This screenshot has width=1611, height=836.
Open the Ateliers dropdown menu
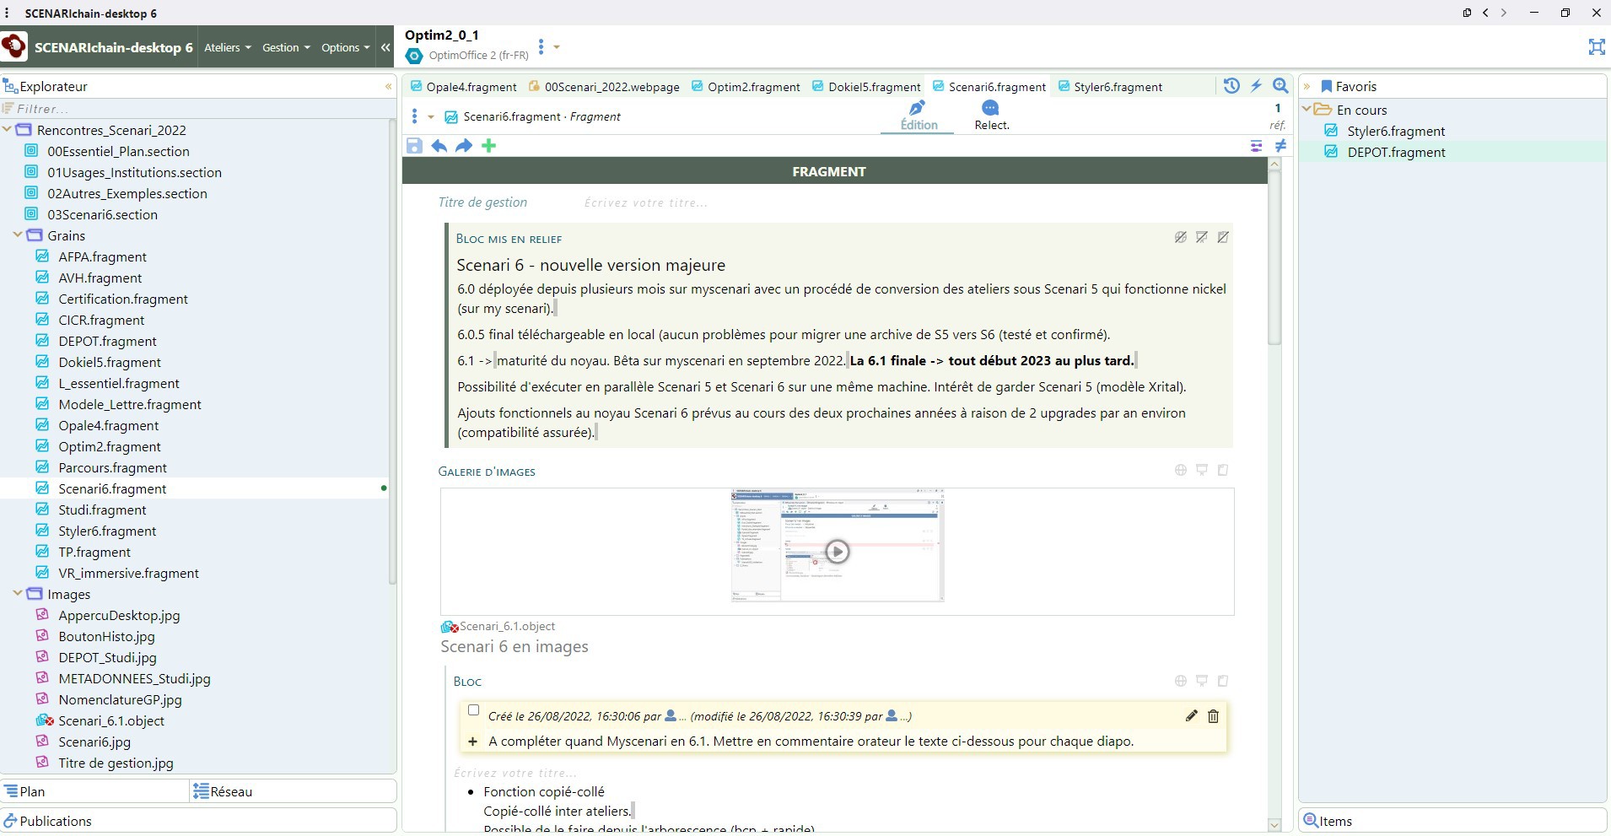(x=227, y=48)
